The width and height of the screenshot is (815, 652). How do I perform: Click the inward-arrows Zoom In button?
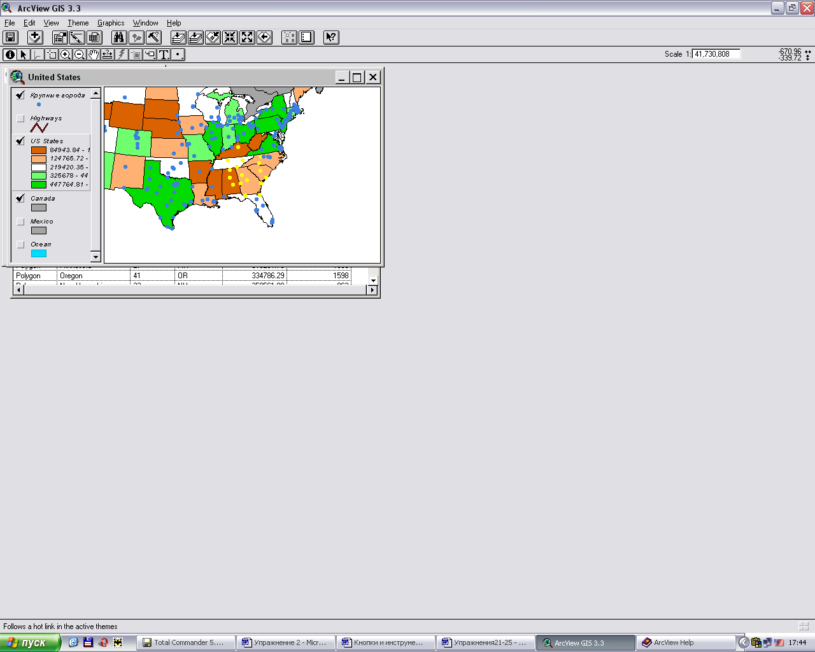coord(230,38)
